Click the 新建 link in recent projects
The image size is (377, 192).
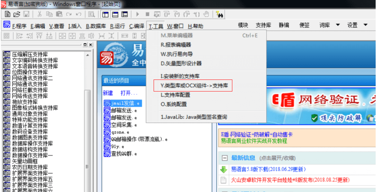click(108, 93)
